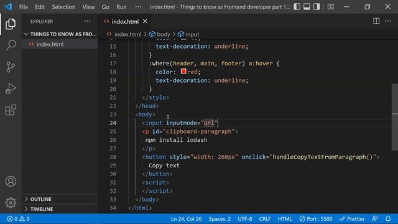The image size is (398, 224).
Task: Click the HTML language mode item
Action: [285, 218]
